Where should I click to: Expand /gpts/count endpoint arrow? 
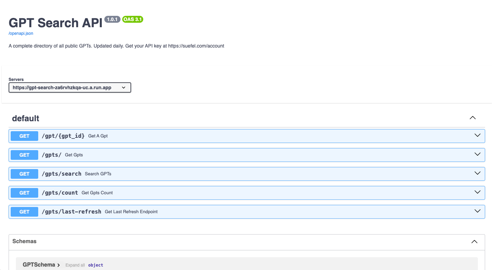pyautogui.click(x=477, y=192)
